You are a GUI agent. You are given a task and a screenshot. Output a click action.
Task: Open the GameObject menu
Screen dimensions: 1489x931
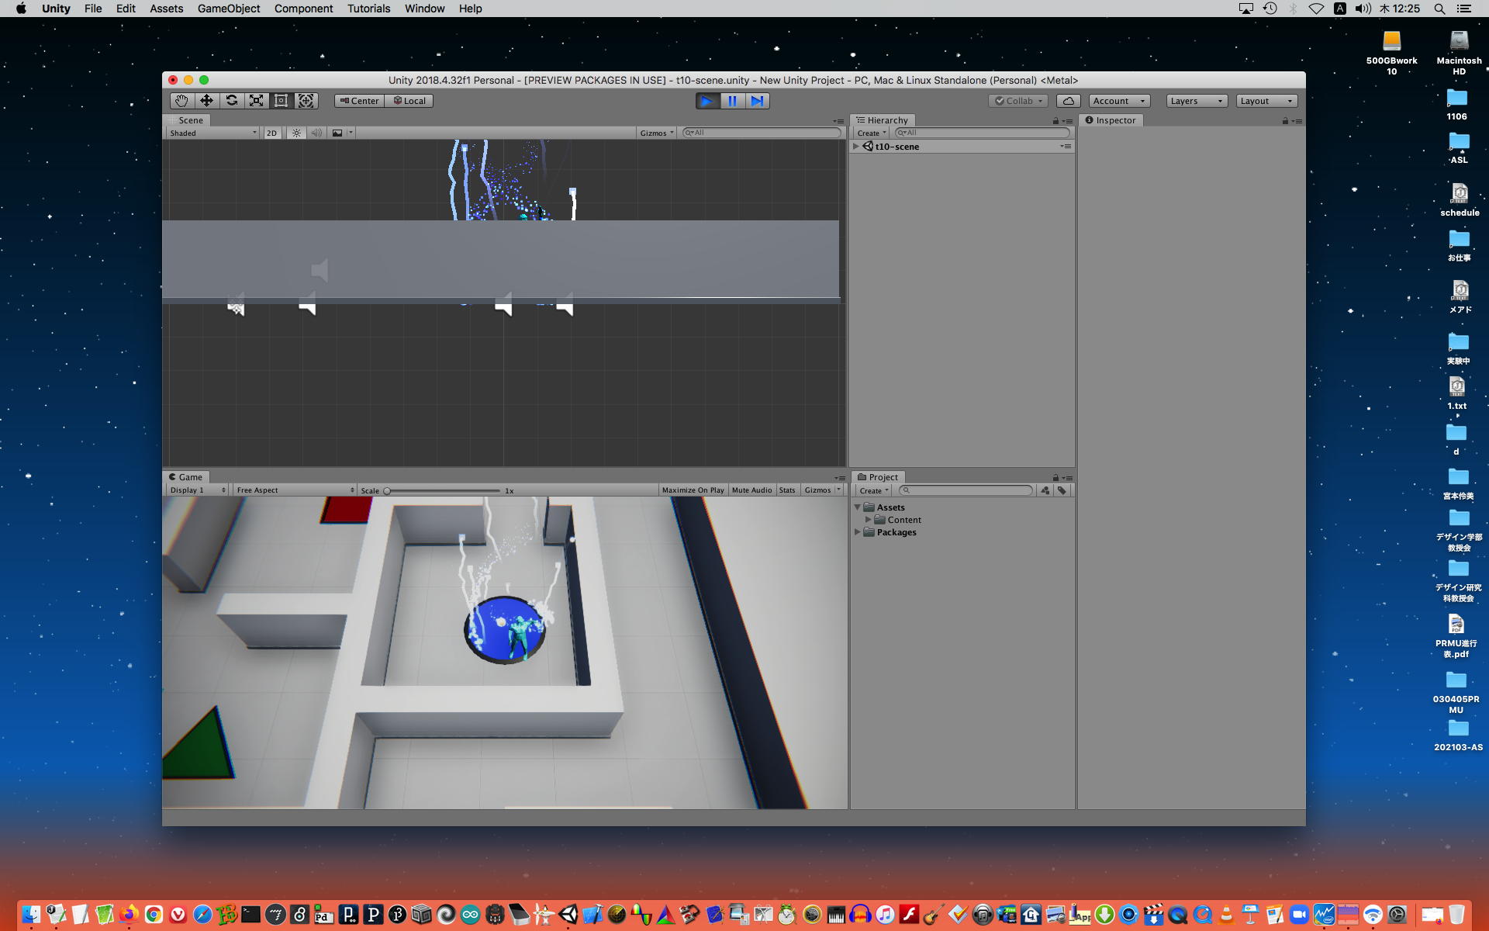(228, 9)
